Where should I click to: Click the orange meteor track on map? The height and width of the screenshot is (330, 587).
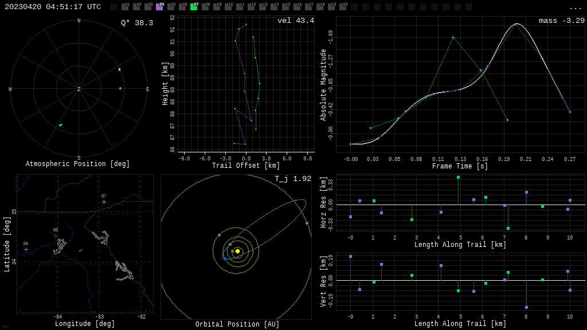click(x=81, y=250)
